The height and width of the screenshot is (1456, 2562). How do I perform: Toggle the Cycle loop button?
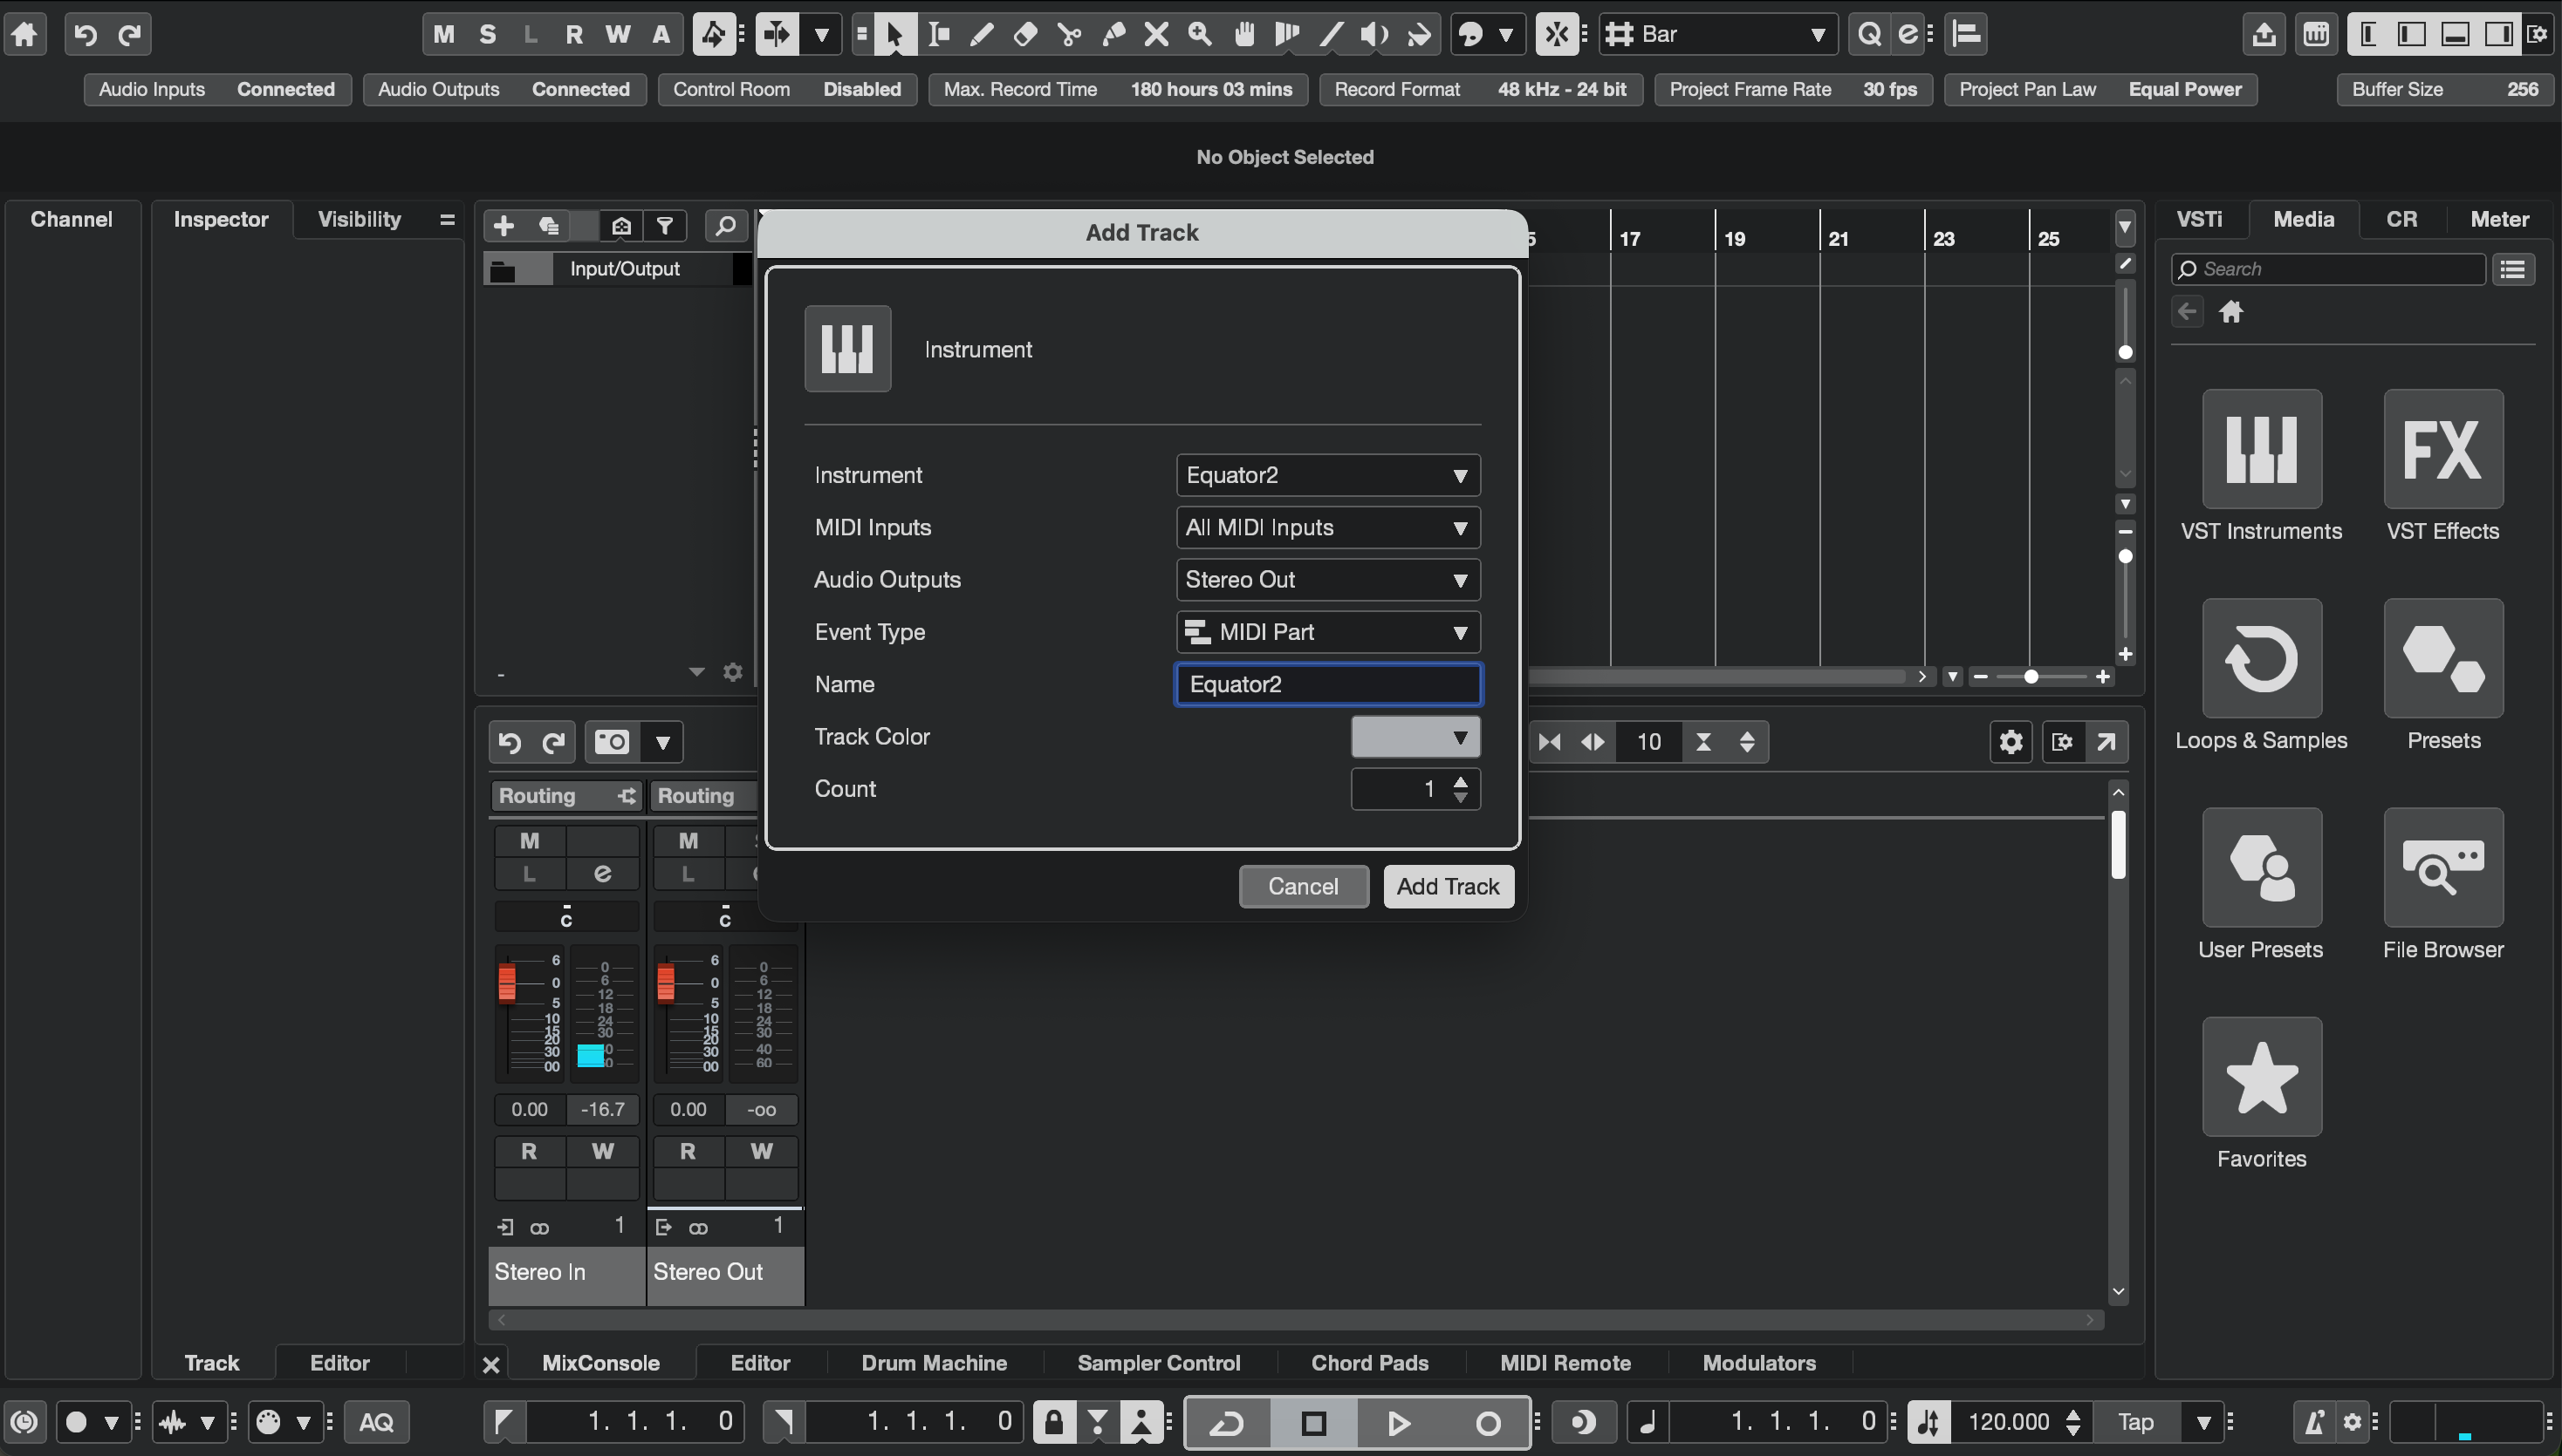[1227, 1422]
